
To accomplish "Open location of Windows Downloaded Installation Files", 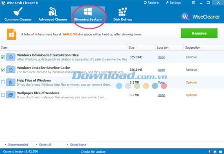I will 161,57.
